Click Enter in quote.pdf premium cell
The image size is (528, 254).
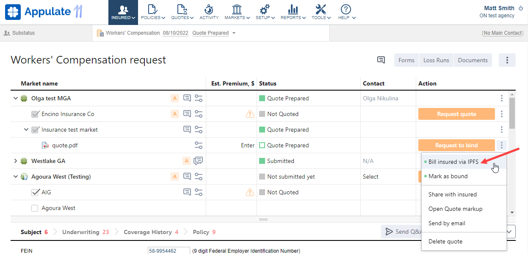point(248,145)
